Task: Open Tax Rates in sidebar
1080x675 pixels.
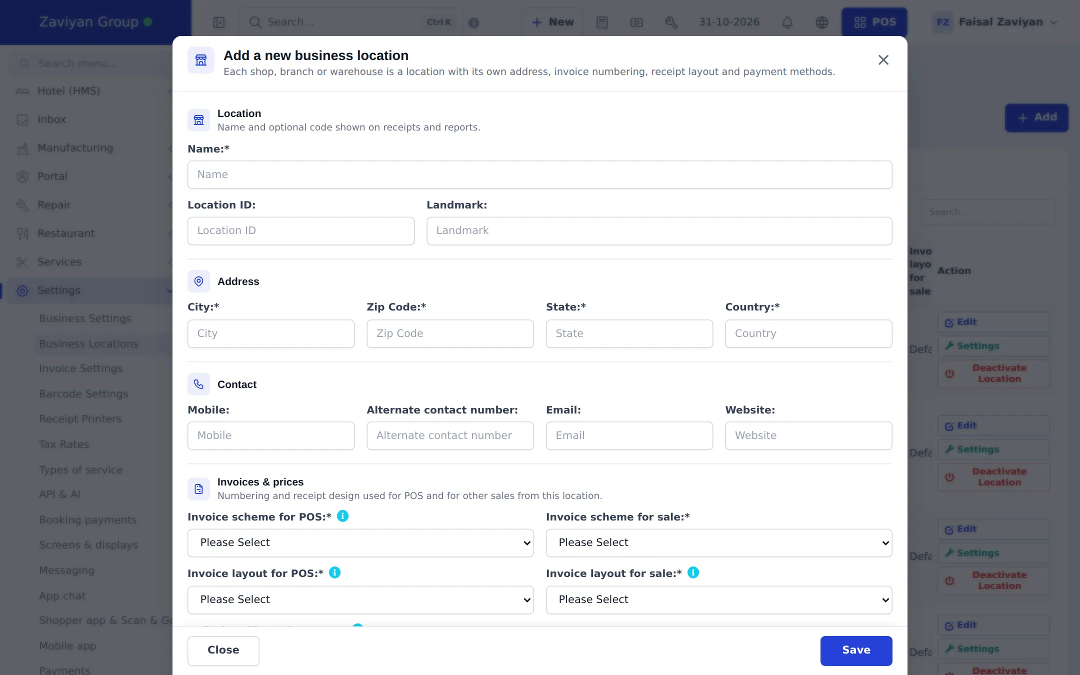Action: tap(64, 444)
